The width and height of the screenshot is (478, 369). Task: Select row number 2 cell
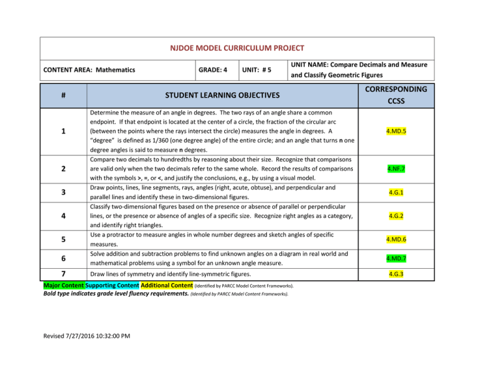[x=63, y=169]
